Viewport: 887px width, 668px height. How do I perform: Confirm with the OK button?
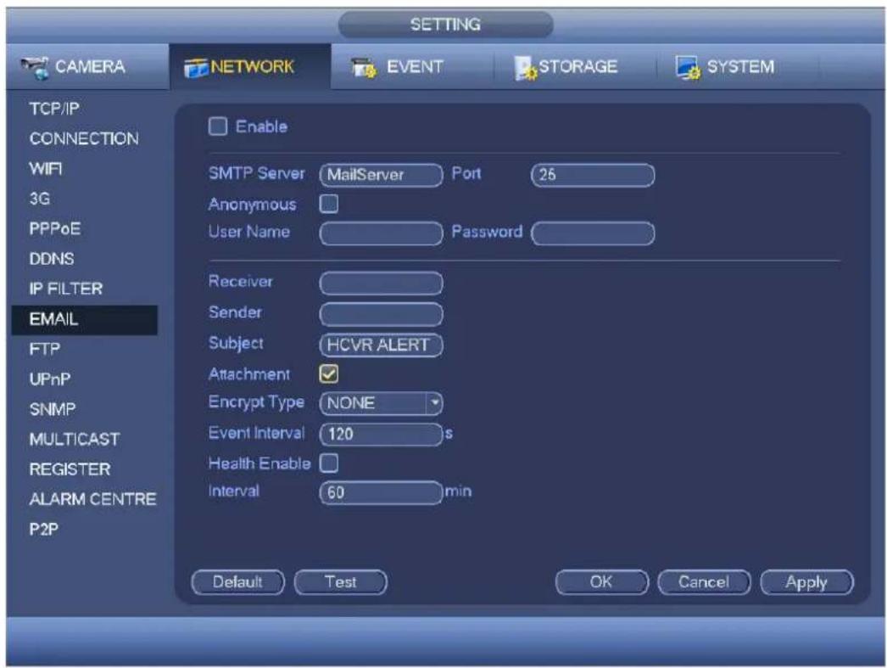[601, 582]
